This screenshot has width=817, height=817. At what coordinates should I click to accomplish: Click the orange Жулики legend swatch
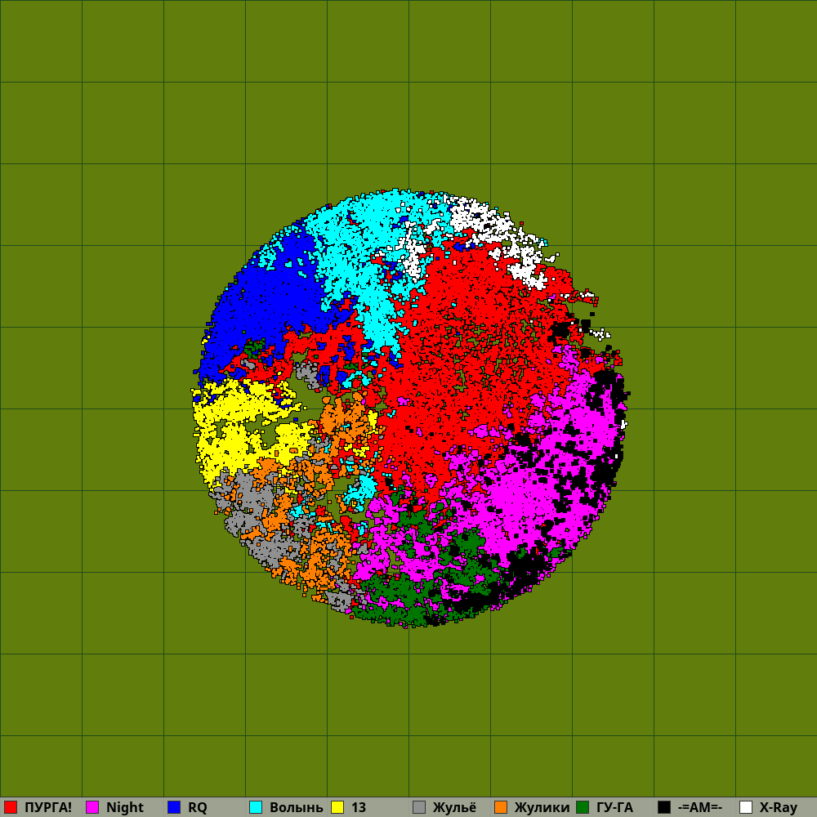[501, 807]
